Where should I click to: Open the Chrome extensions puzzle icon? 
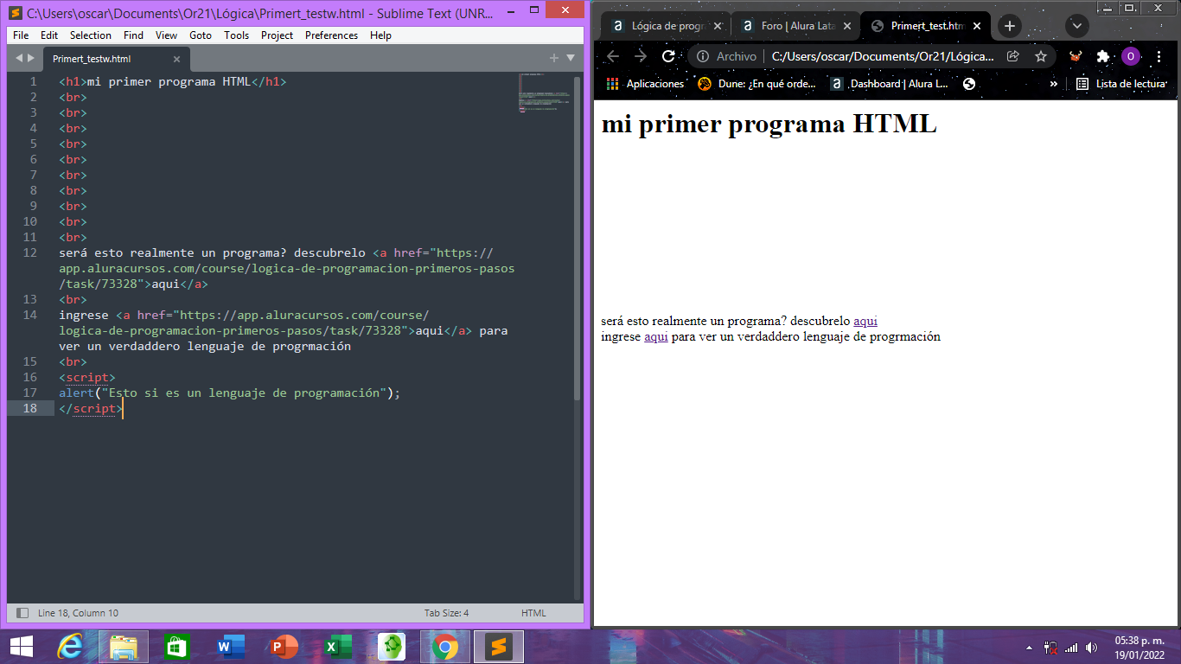pyautogui.click(x=1103, y=56)
